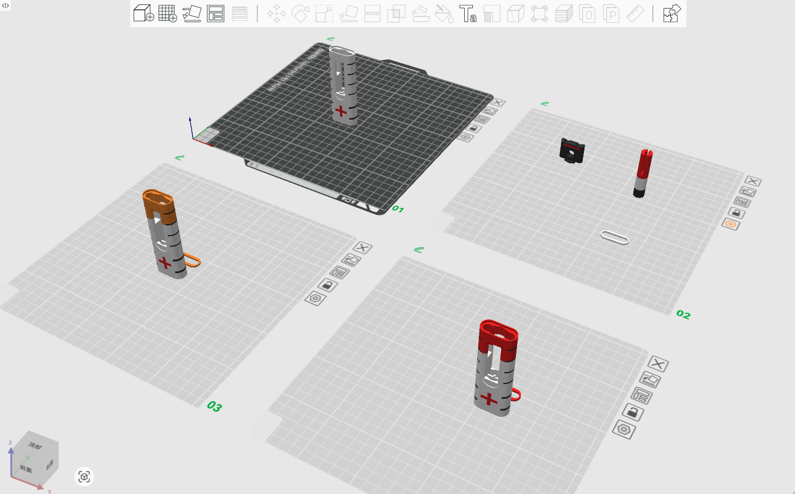The width and height of the screenshot is (795, 494).
Task: Click the 前面 face of view cube
Action: click(x=26, y=467)
